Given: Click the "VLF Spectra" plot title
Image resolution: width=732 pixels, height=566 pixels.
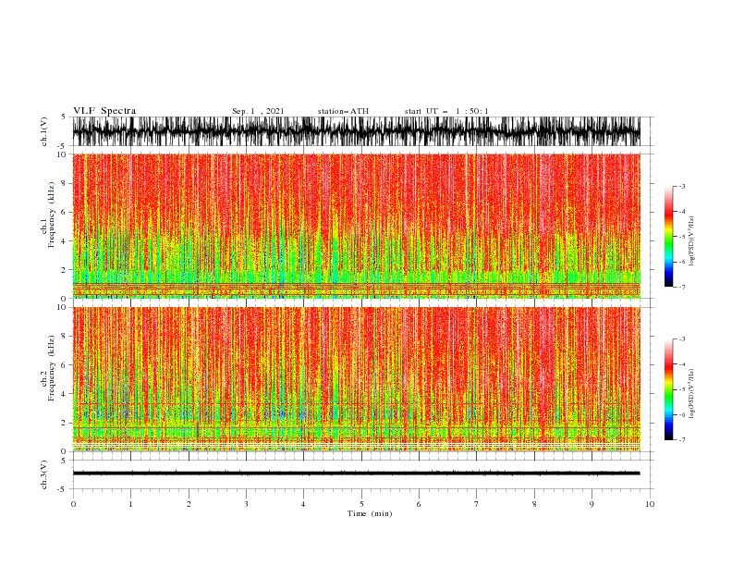Looking at the screenshot, I should click(104, 111).
